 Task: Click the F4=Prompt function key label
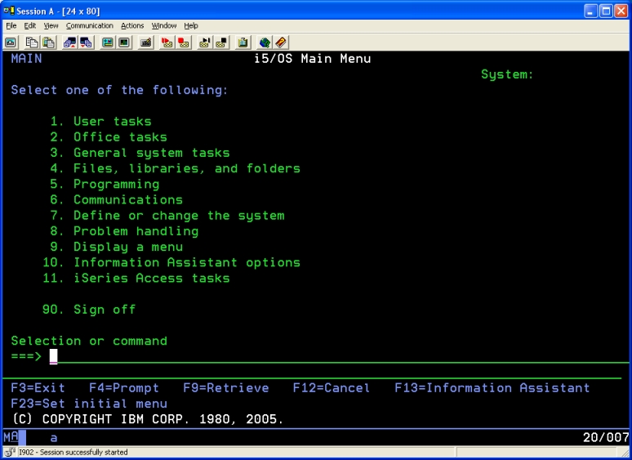click(x=124, y=388)
